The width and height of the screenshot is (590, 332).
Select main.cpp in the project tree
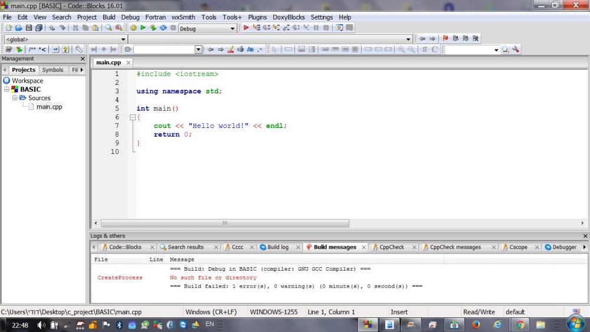(x=49, y=106)
